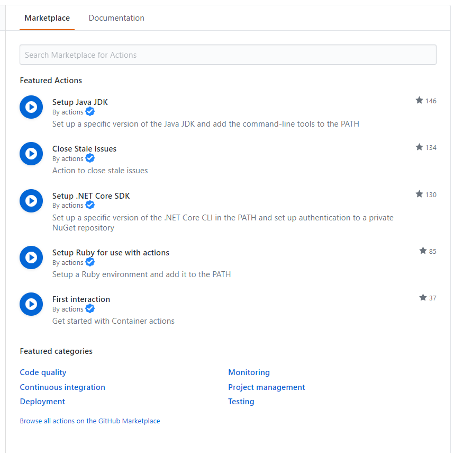
Task: Click the Setup Ruby action play icon
Action: coord(31,257)
